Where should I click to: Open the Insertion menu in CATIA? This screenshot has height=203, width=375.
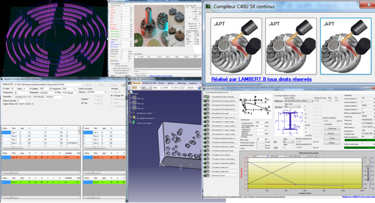[x=193, y=83]
